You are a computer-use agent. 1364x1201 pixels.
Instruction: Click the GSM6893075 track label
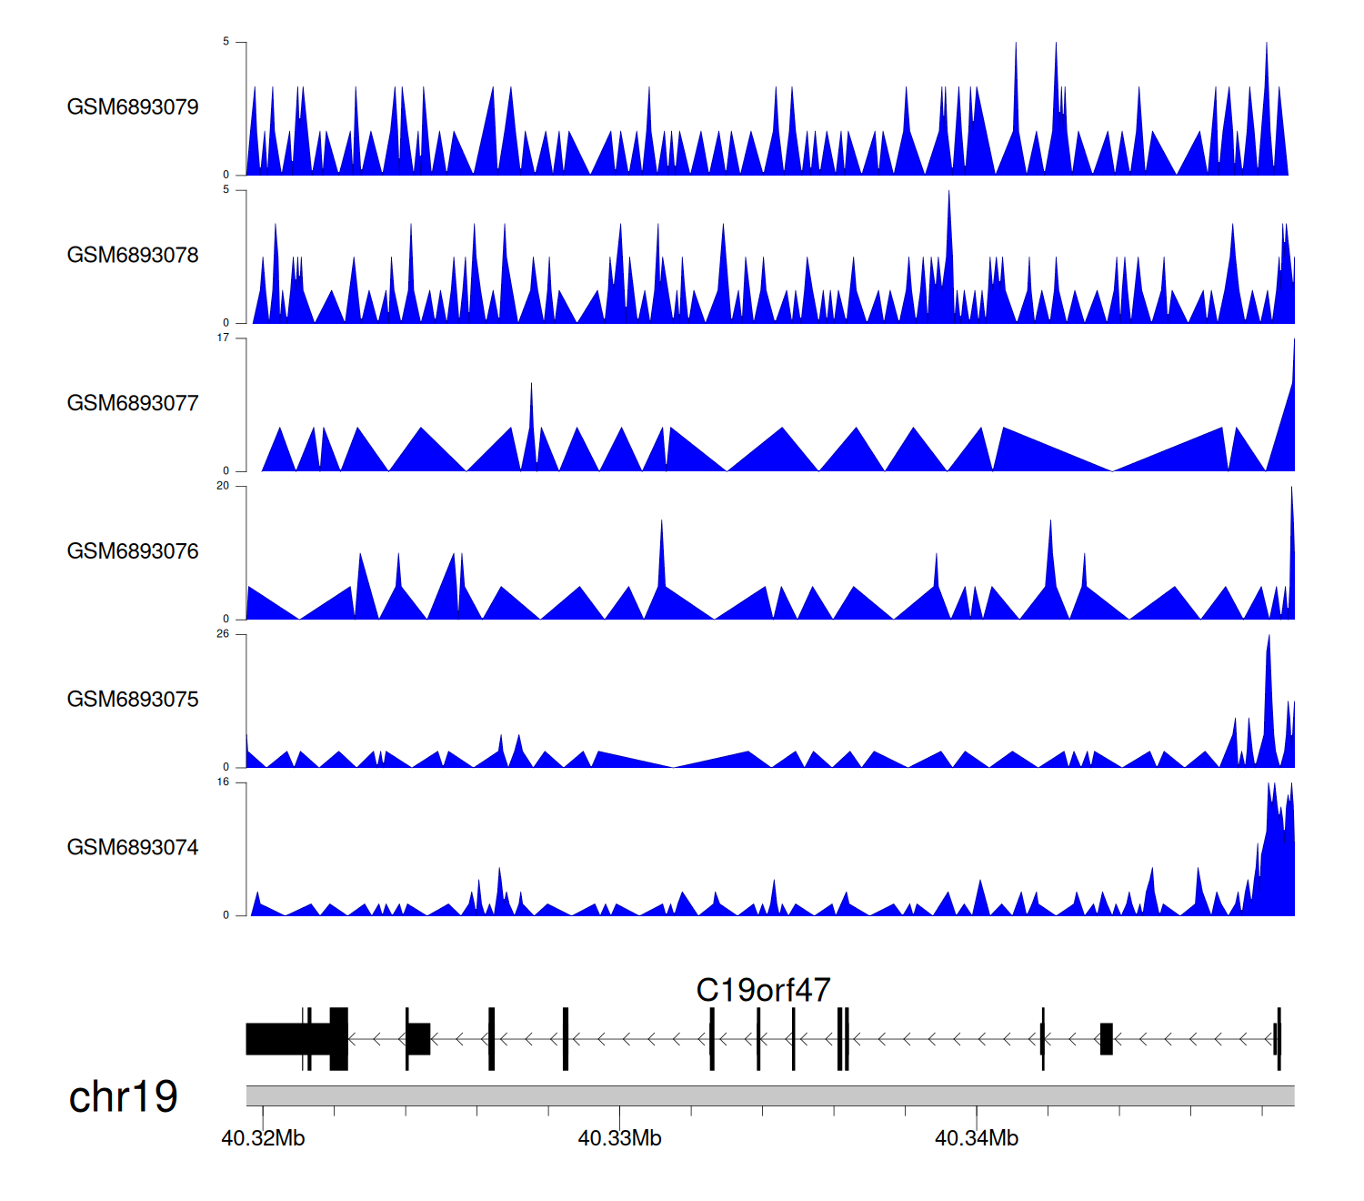click(x=133, y=700)
